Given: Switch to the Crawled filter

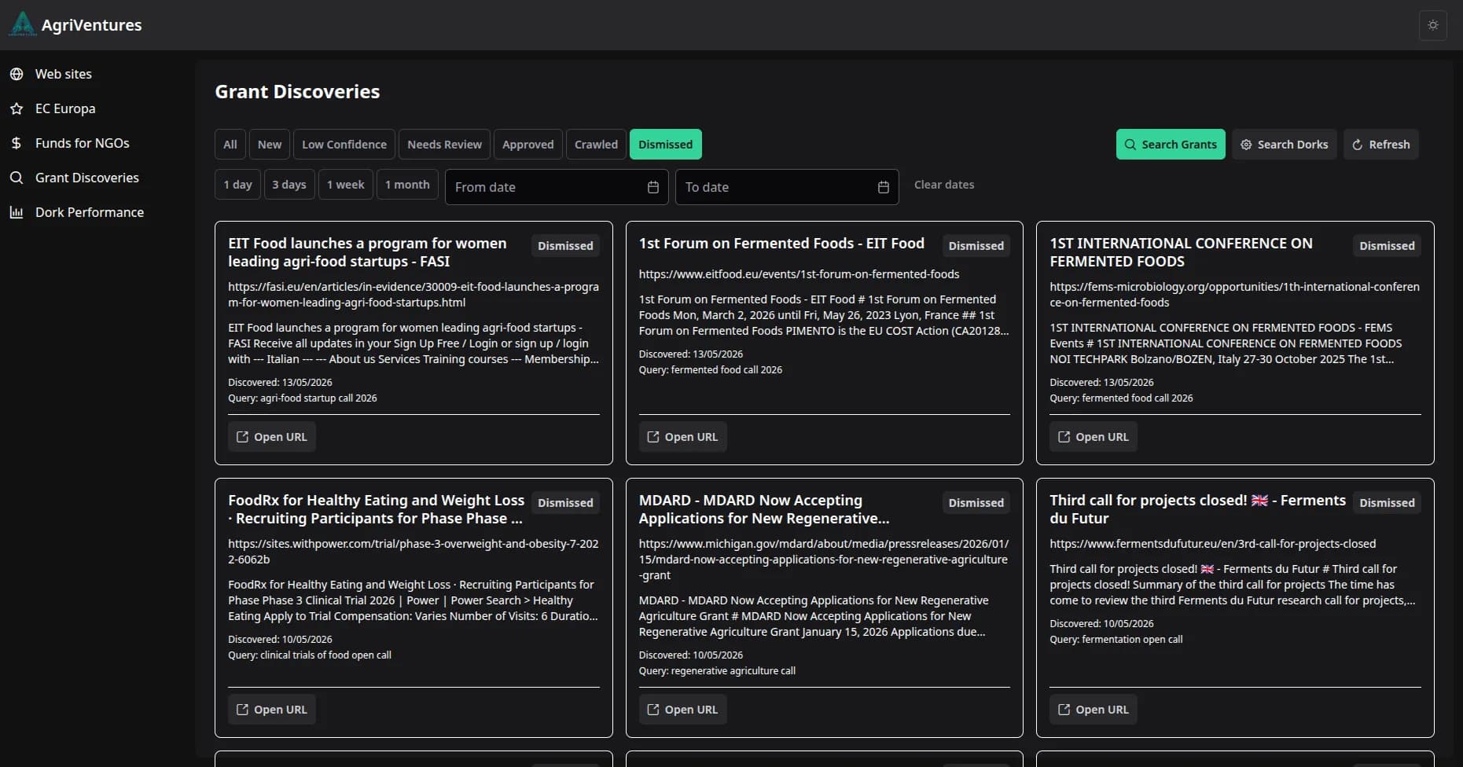Looking at the screenshot, I should coord(596,145).
